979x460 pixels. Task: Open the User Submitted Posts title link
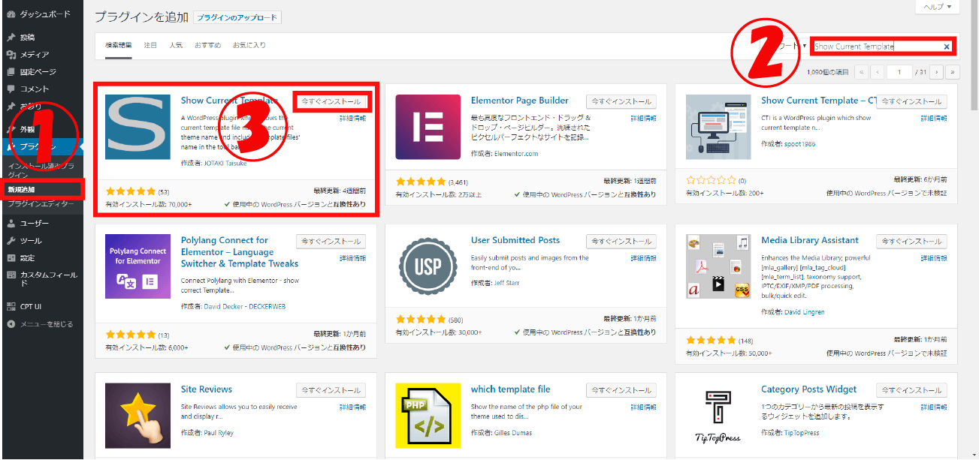515,240
